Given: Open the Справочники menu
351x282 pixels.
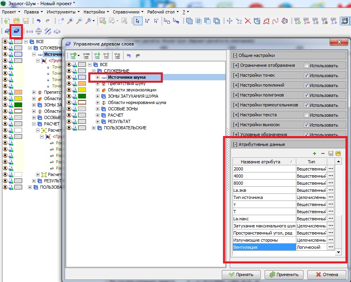Looking at the screenshot, I should point(126,12).
